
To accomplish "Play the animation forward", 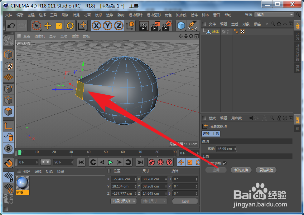I will coord(110,162).
